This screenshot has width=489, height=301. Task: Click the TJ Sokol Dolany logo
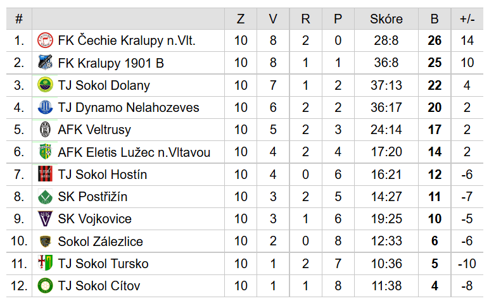[x=45, y=85]
